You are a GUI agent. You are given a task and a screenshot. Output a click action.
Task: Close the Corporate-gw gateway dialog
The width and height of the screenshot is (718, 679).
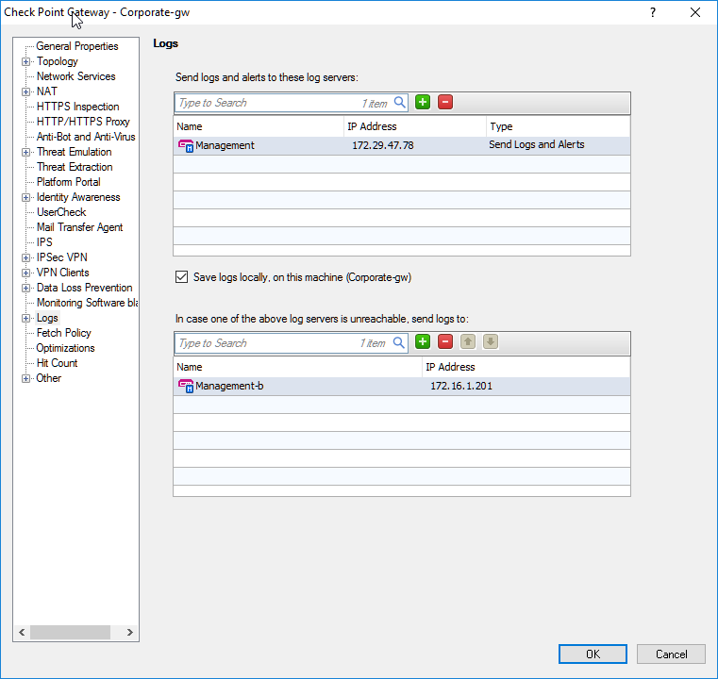(x=695, y=12)
